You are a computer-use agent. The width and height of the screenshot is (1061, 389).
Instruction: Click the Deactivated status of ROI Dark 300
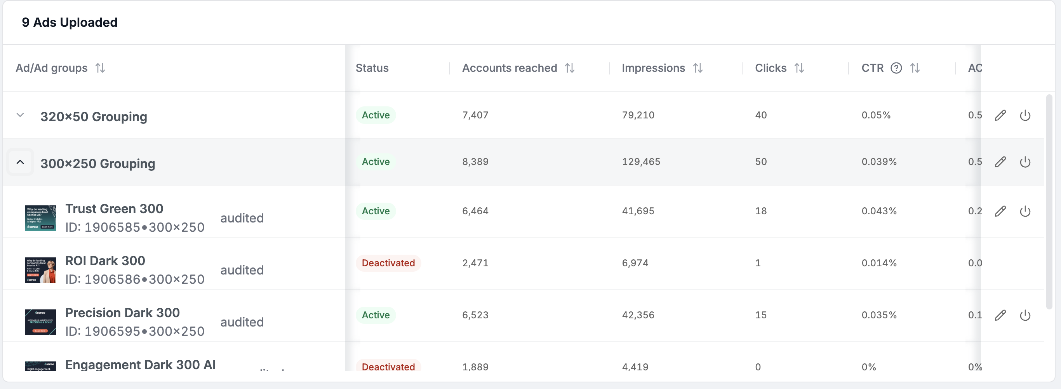[x=388, y=263]
